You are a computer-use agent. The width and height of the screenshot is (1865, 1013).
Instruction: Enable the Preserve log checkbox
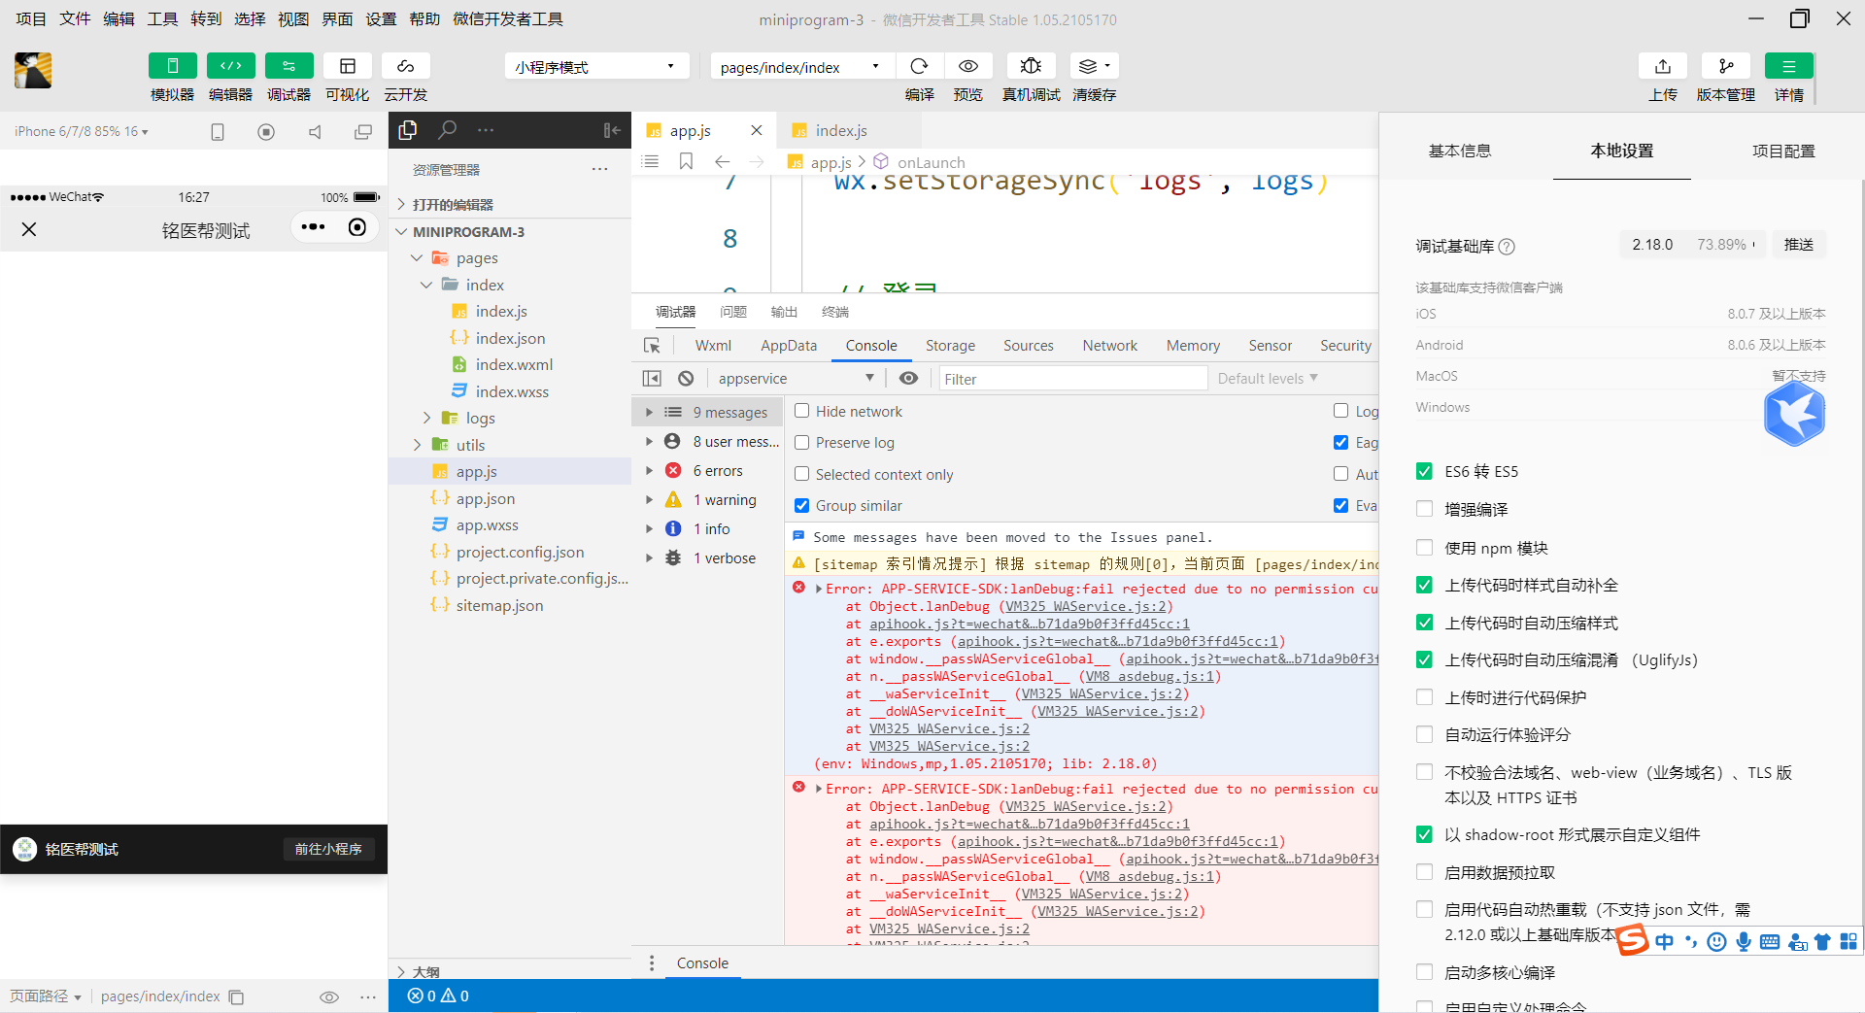802,442
